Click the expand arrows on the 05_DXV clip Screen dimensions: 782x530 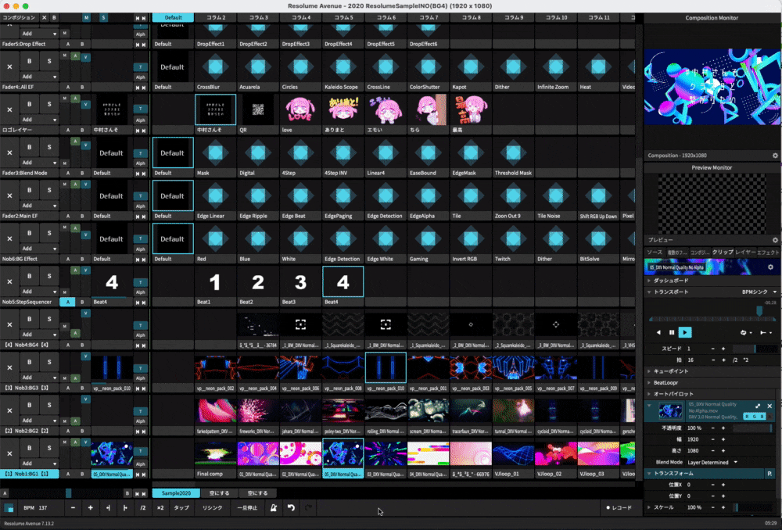[x=758, y=406]
